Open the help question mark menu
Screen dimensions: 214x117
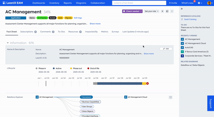[x=200, y=3]
